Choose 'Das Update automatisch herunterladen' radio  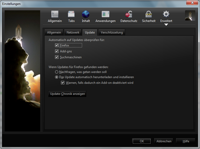(57, 77)
